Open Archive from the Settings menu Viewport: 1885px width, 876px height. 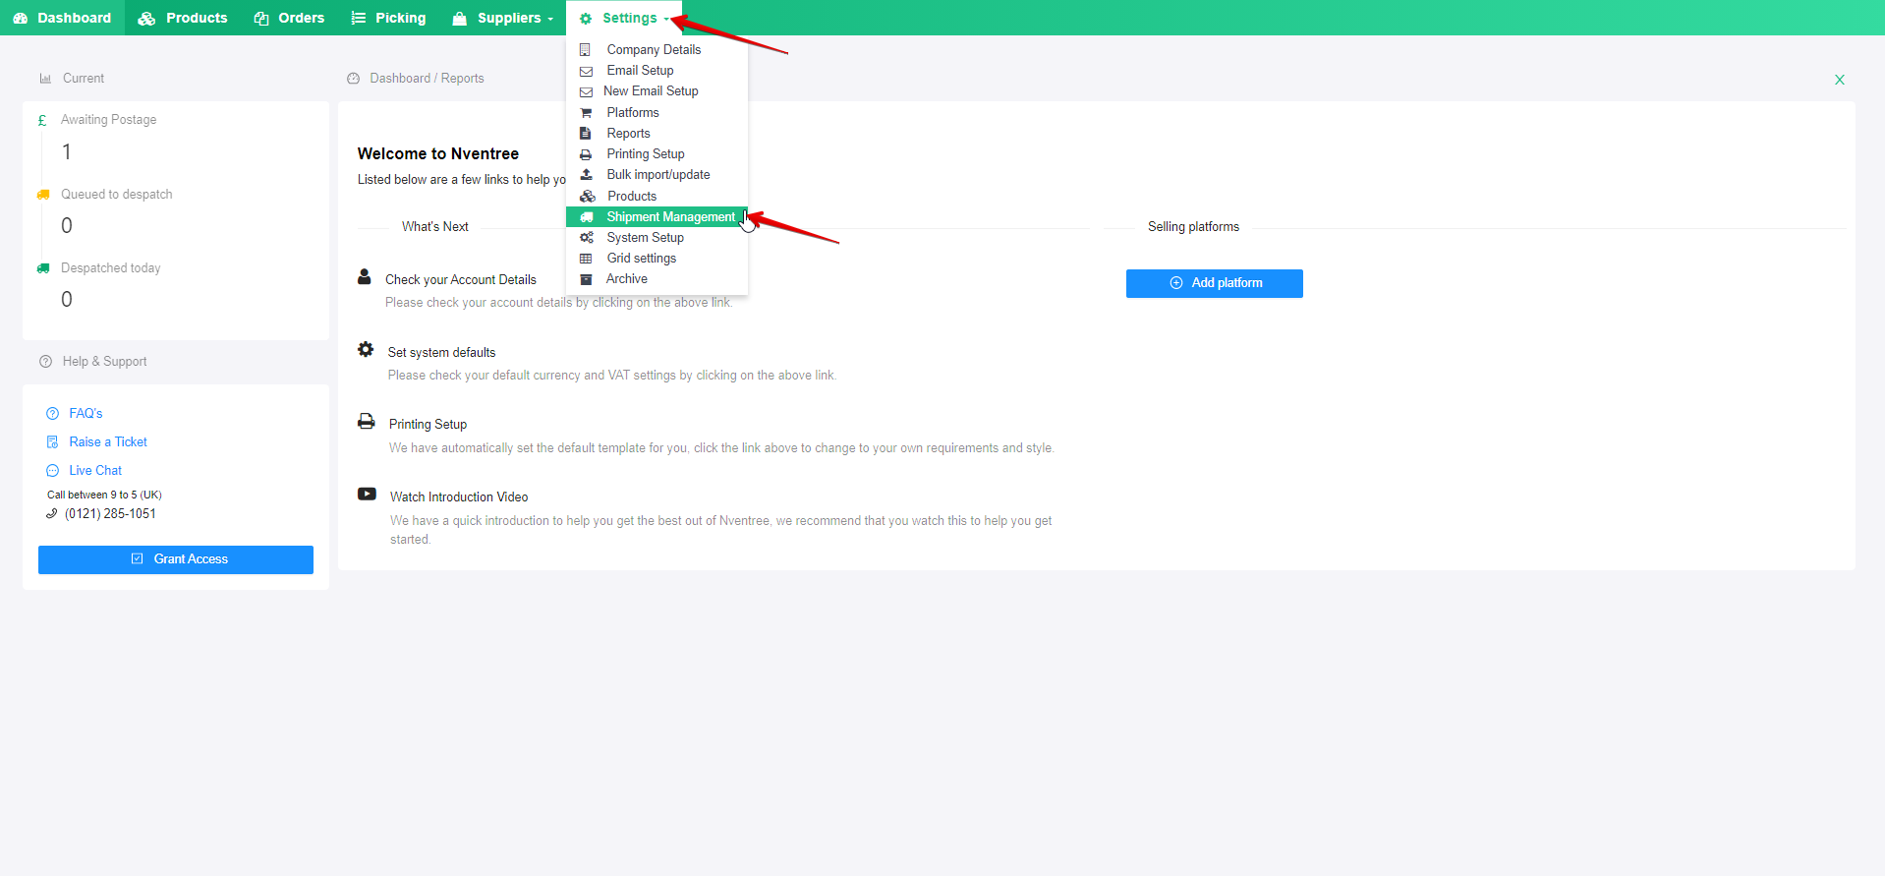(657, 278)
